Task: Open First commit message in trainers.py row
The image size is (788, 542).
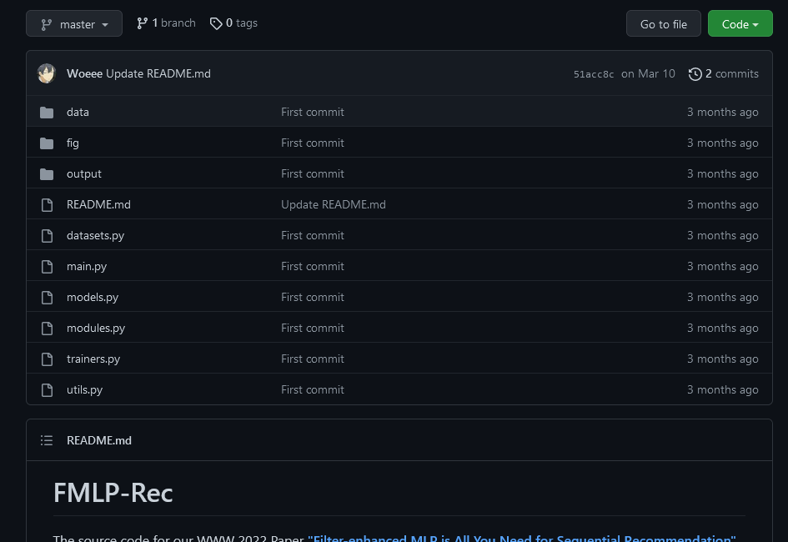Action: [x=313, y=359]
